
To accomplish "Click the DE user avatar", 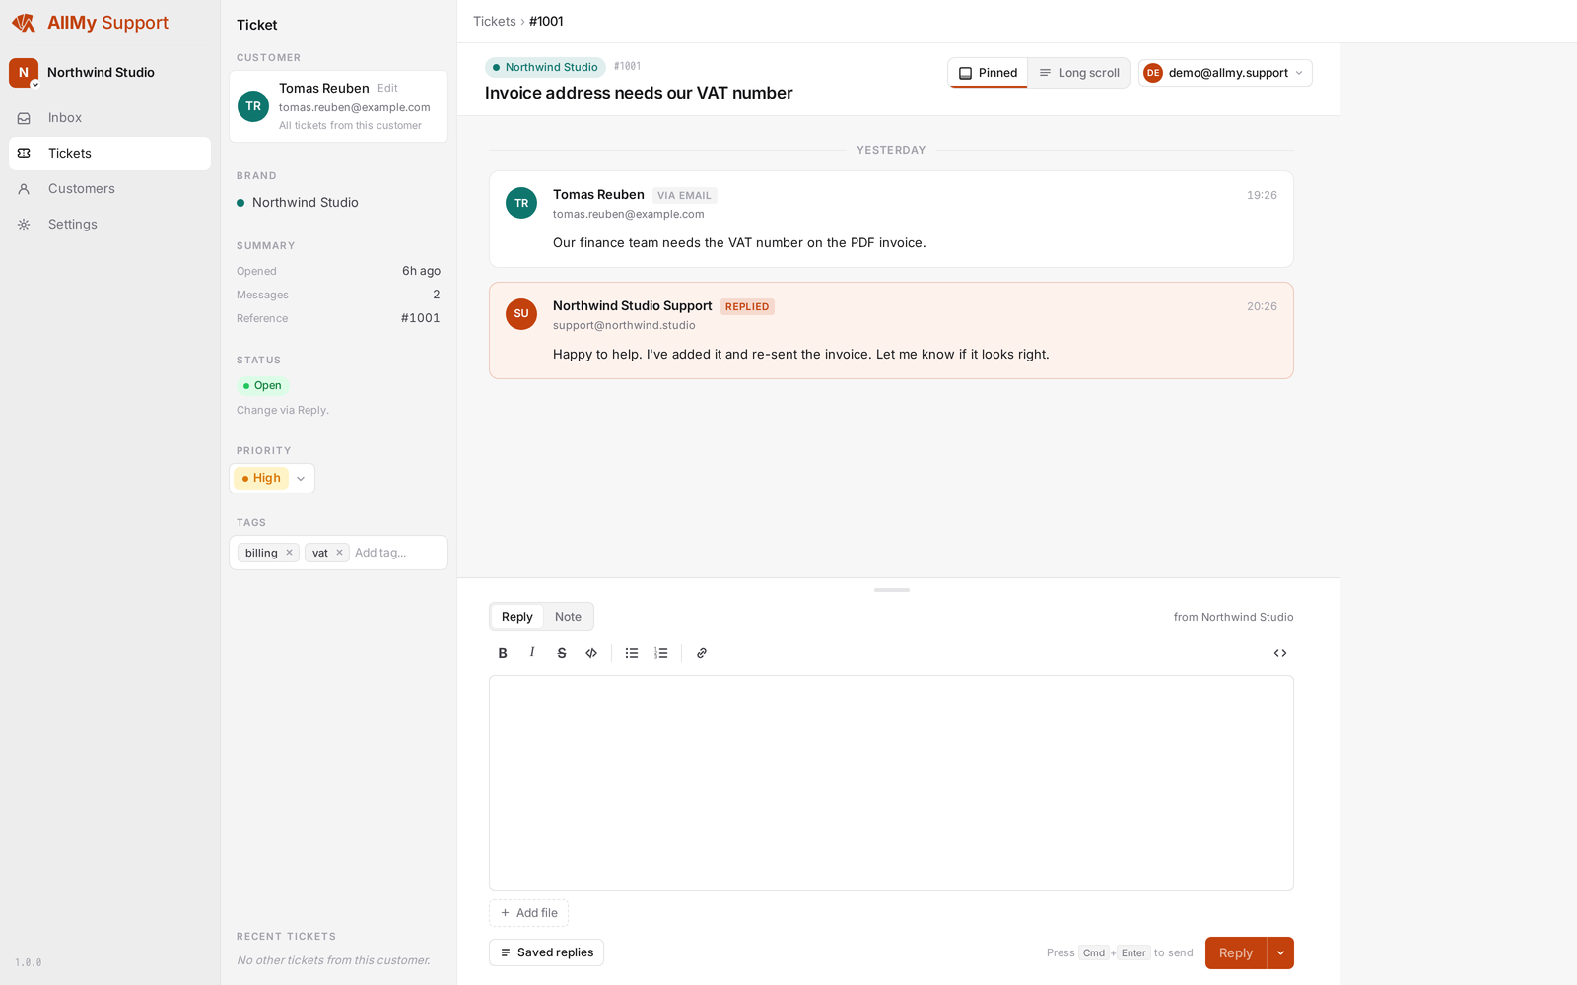I will pyautogui.click(x=1152, y=73).
